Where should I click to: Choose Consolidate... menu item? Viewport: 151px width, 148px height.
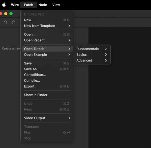pos(47,75)
